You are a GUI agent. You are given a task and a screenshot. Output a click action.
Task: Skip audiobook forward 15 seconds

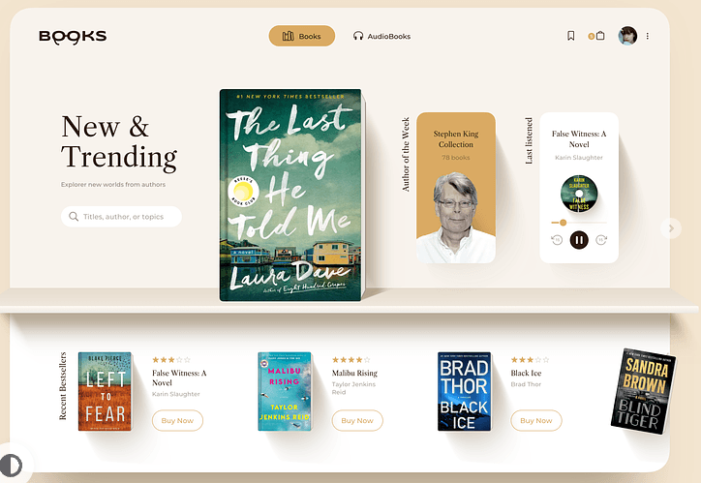[x=601, y=240]
